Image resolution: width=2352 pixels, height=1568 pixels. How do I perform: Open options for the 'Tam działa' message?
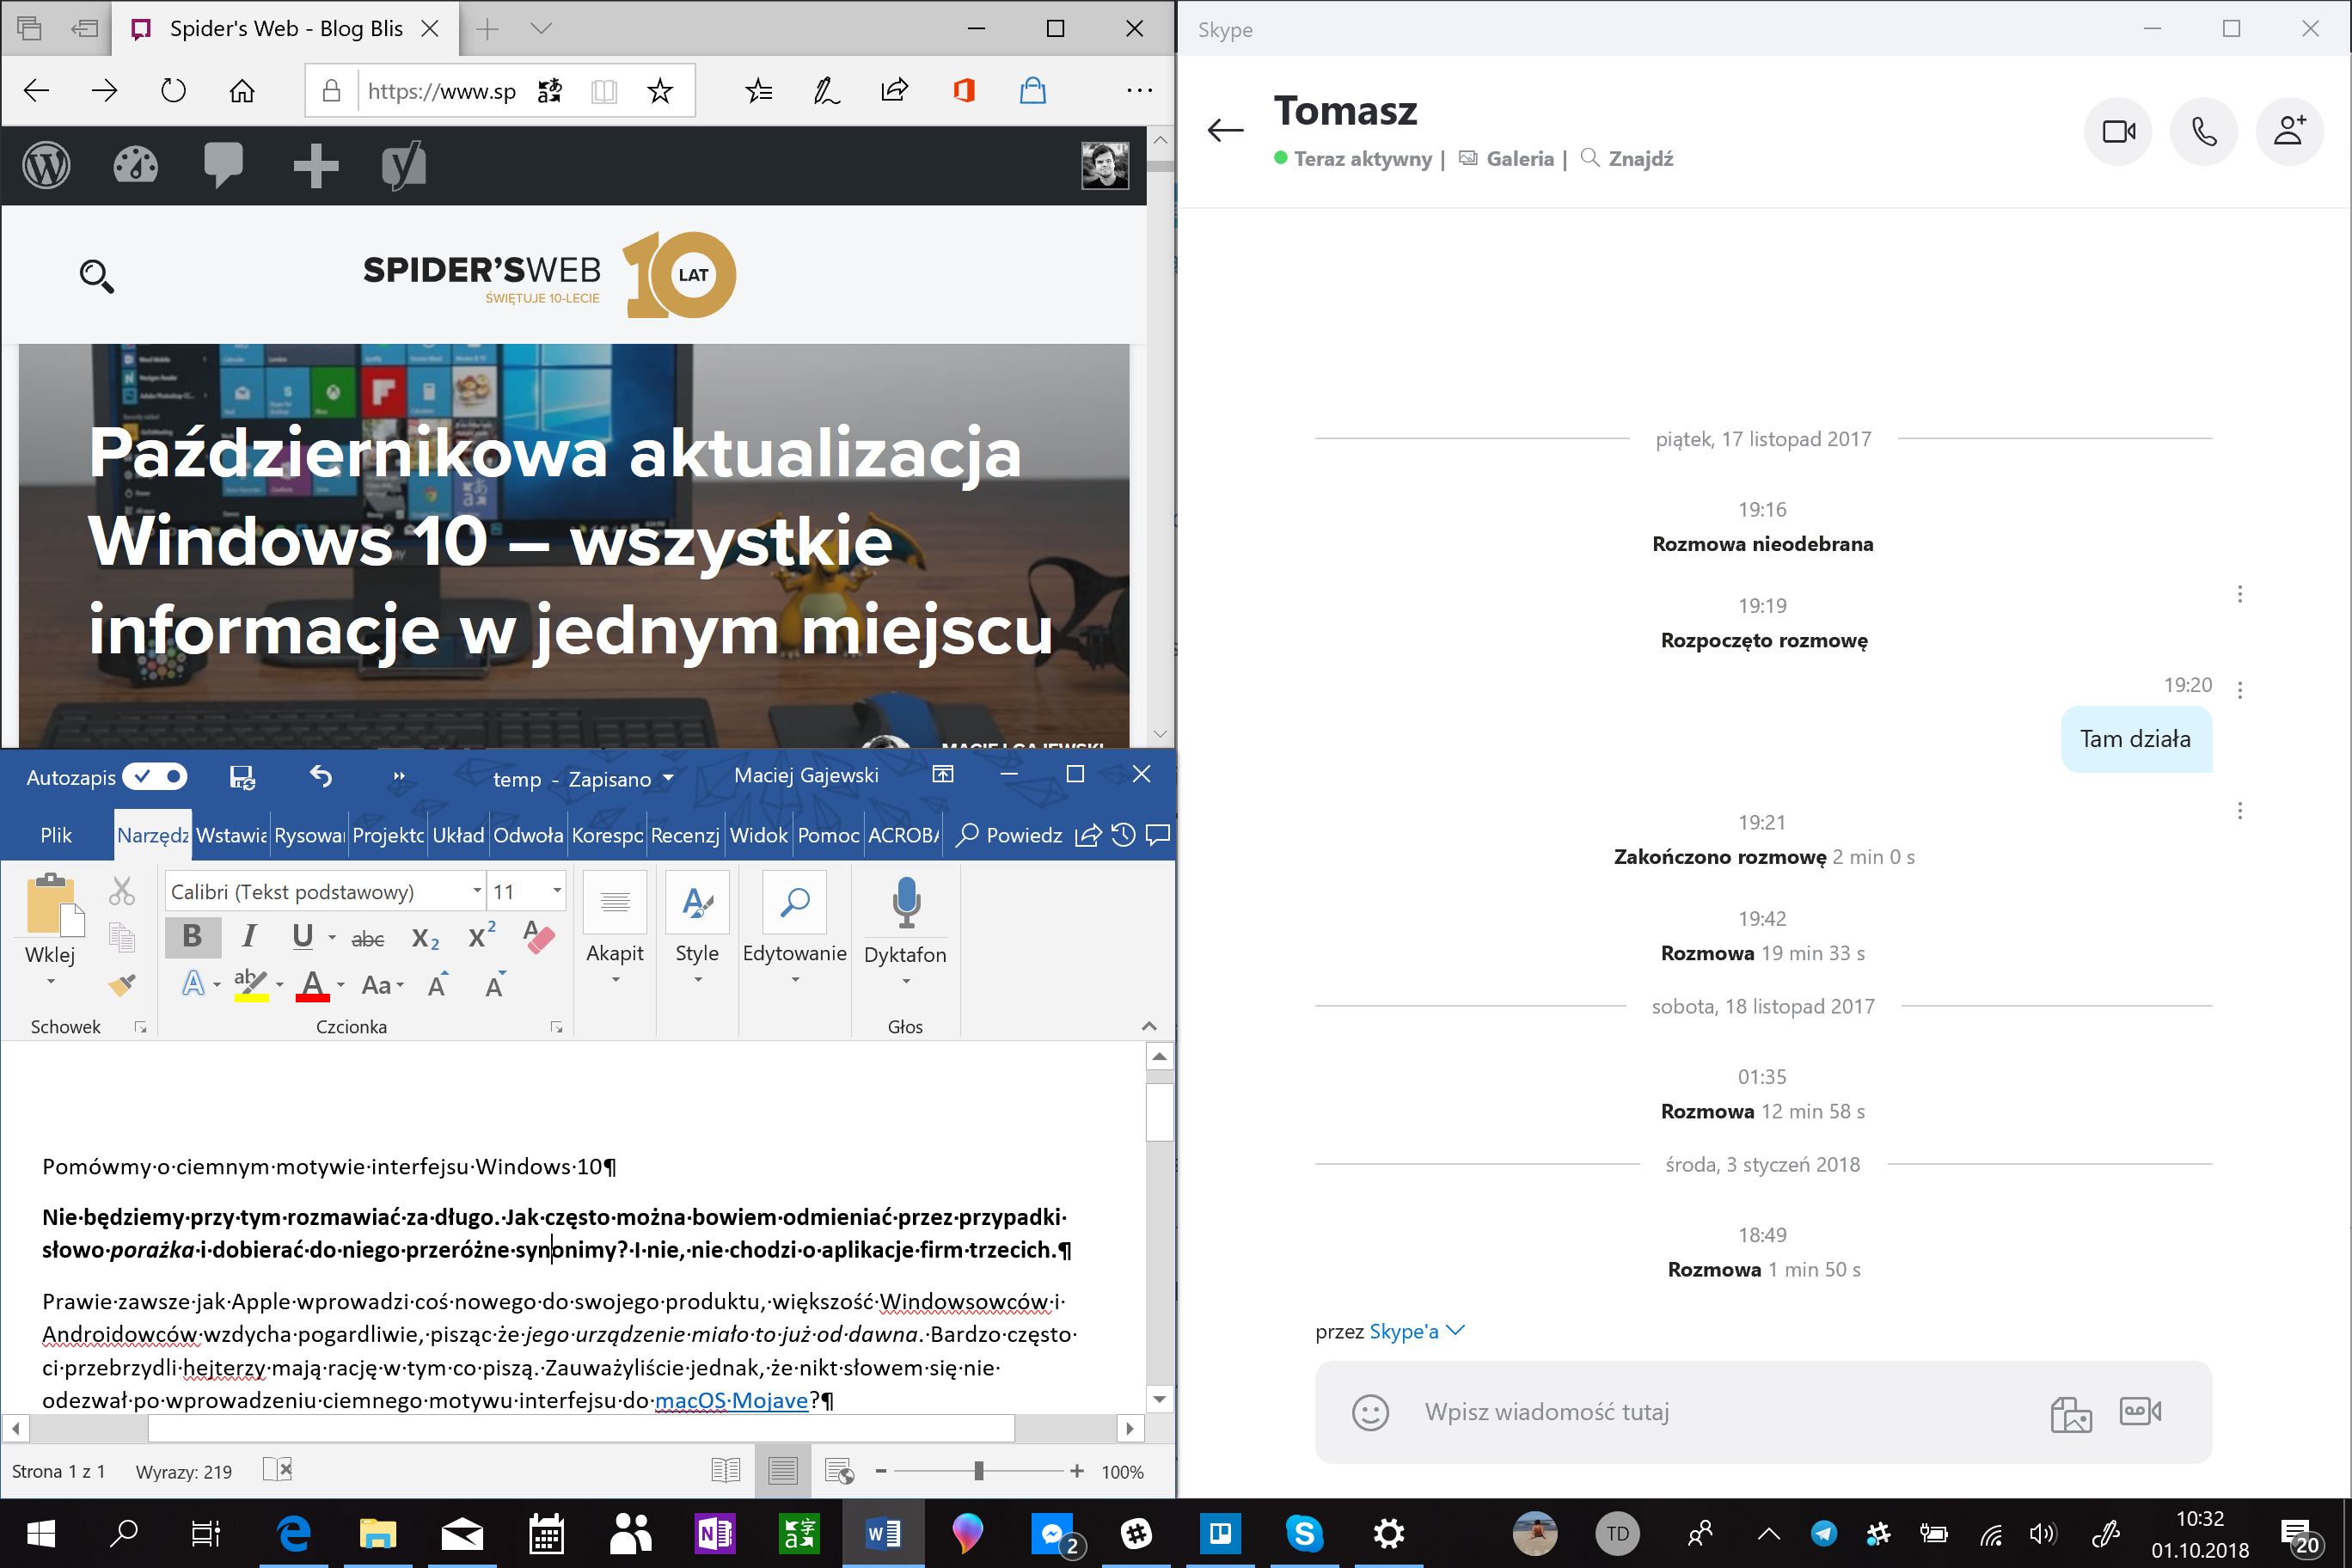click(x=2240, y=690)
